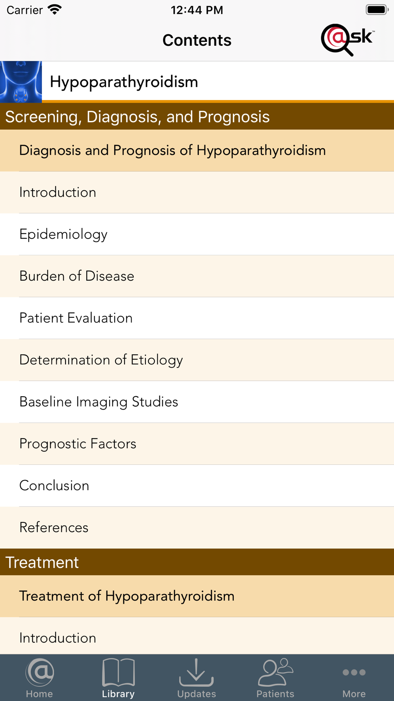Select the Treatment section header
The image size is (394, 701).
coord(197,562)
